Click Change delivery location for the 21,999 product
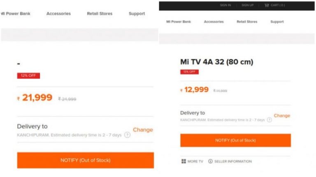 (x=143, y=130)
